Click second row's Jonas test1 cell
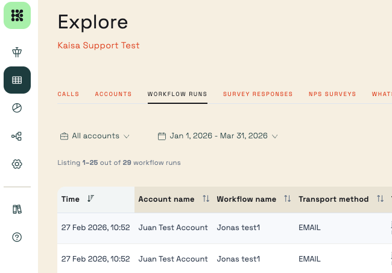The width and height of the screenshot is (392, 273). click(x=238, y=259)
